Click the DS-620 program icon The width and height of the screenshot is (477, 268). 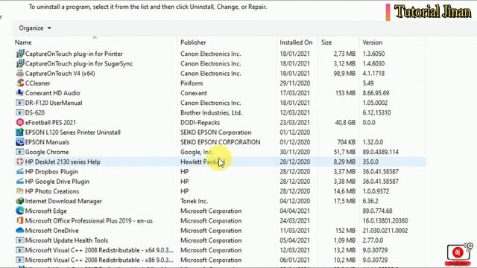[x=20, y=112]
